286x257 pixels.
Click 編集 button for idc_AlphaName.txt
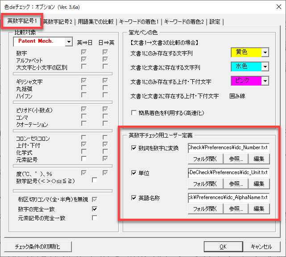pos(259,208)
